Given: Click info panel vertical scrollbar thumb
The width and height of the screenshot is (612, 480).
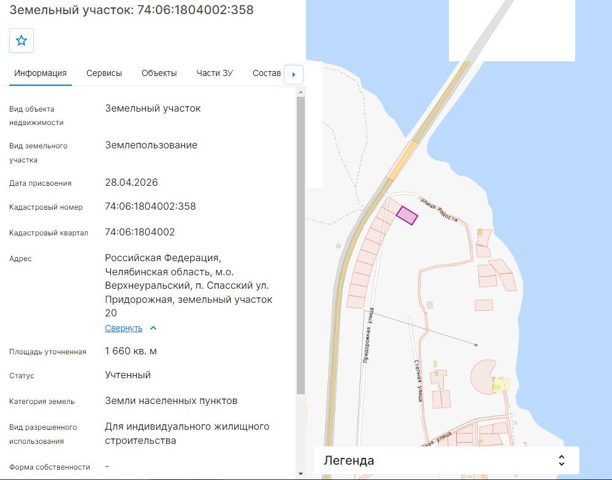Looking at the screenshot, I should (x=300, y=245).
